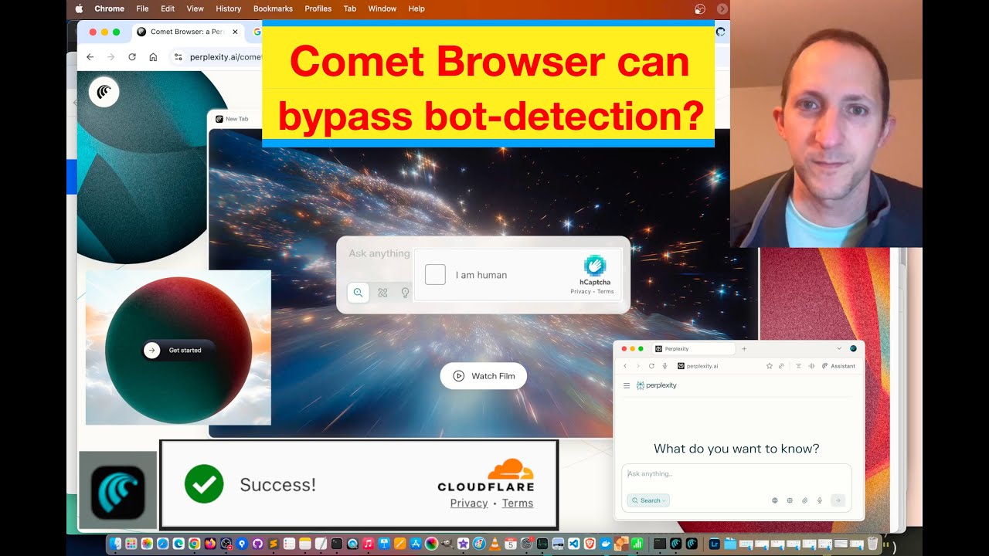Click the Comet app icon image
This screenshot has width=989, height=556.
click(x=117, y=492)
